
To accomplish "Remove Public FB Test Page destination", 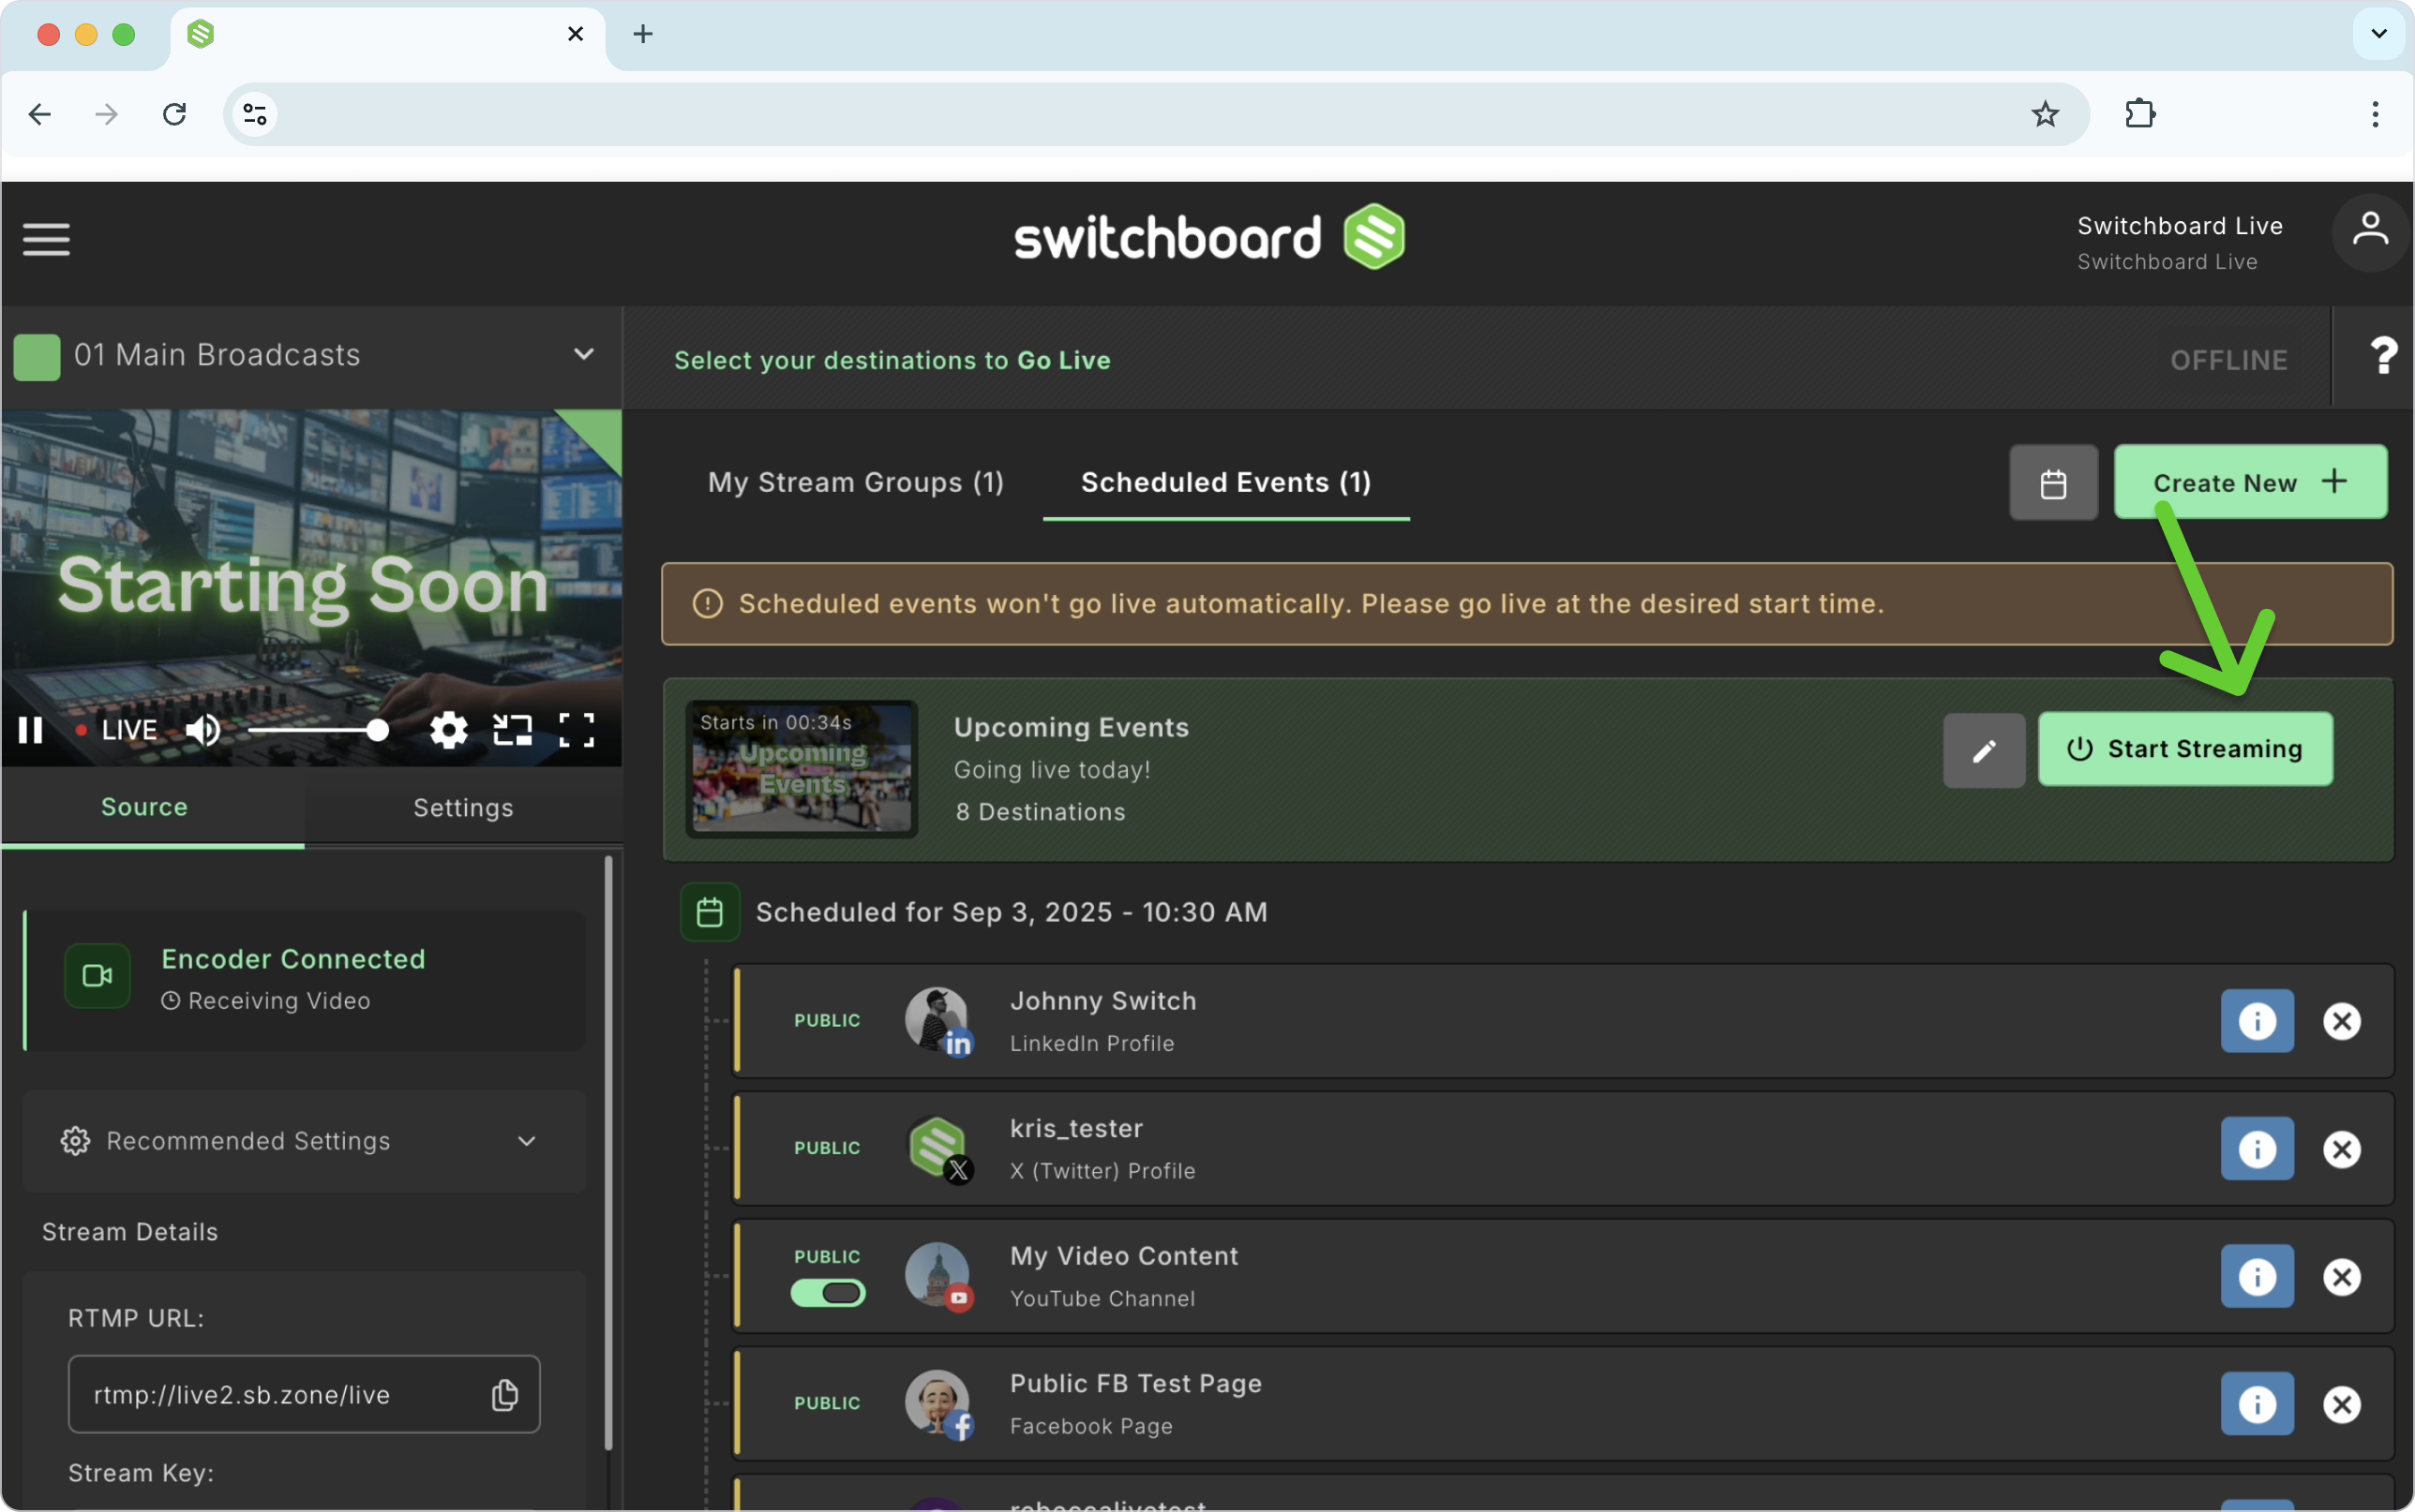I will (2341, 1404).
